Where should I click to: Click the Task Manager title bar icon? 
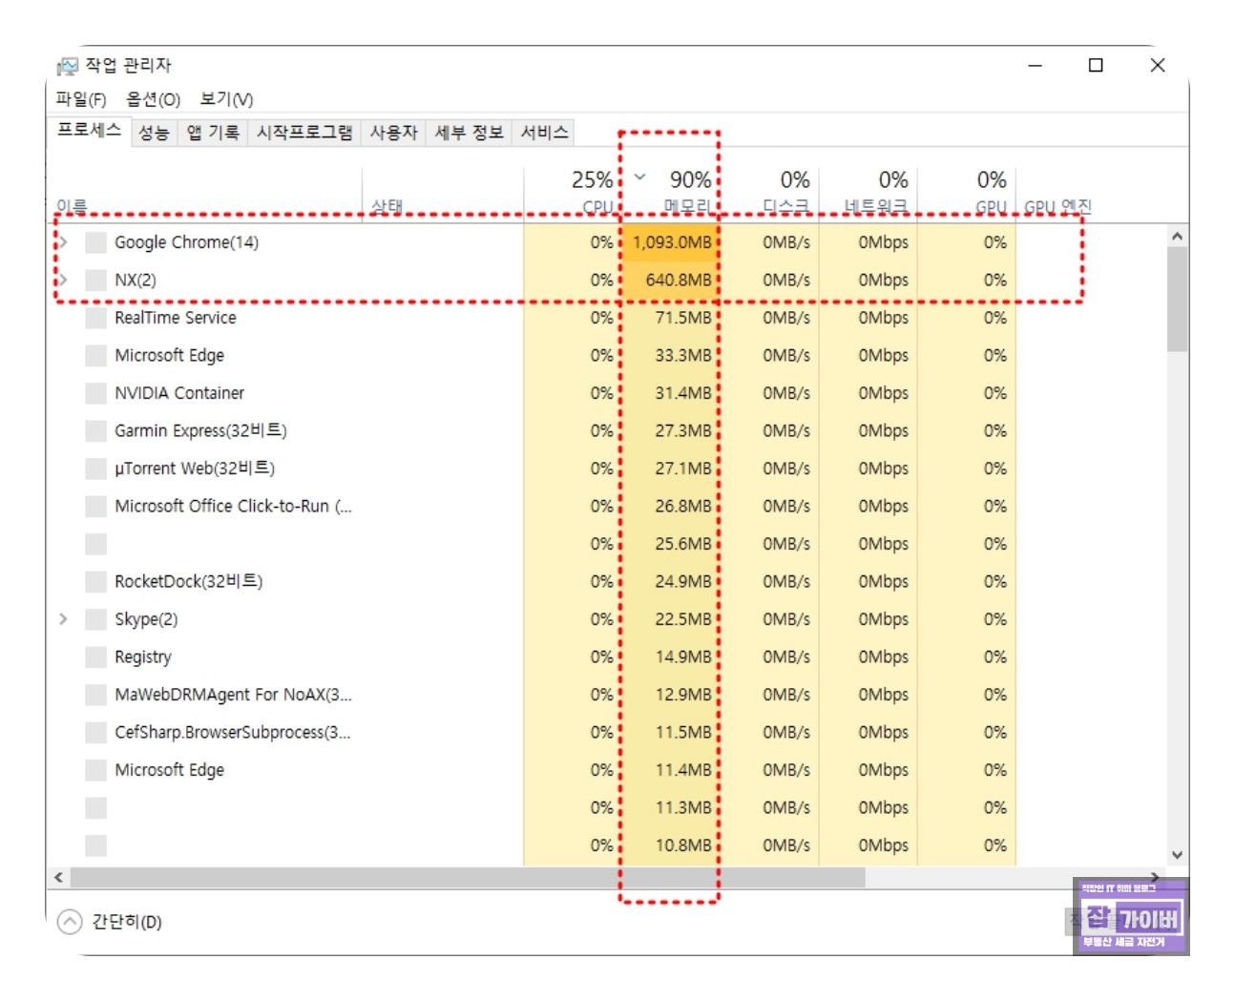coord(67,66)
